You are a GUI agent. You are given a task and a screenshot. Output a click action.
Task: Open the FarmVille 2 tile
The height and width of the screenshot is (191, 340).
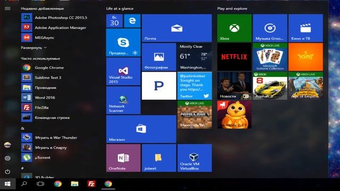(x=234, y=115)
